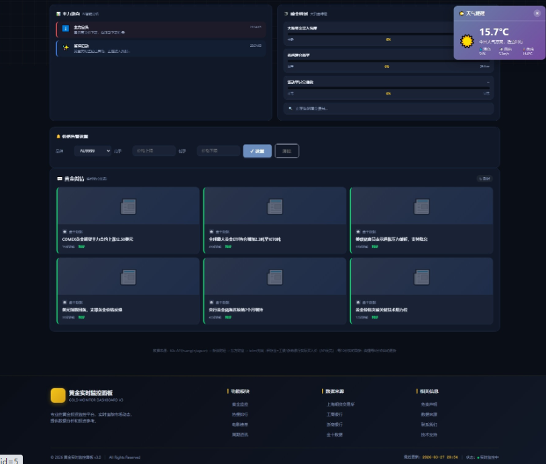Click the newspaper icon in gold news header
546x464 pixels.
tap(60, 178)
